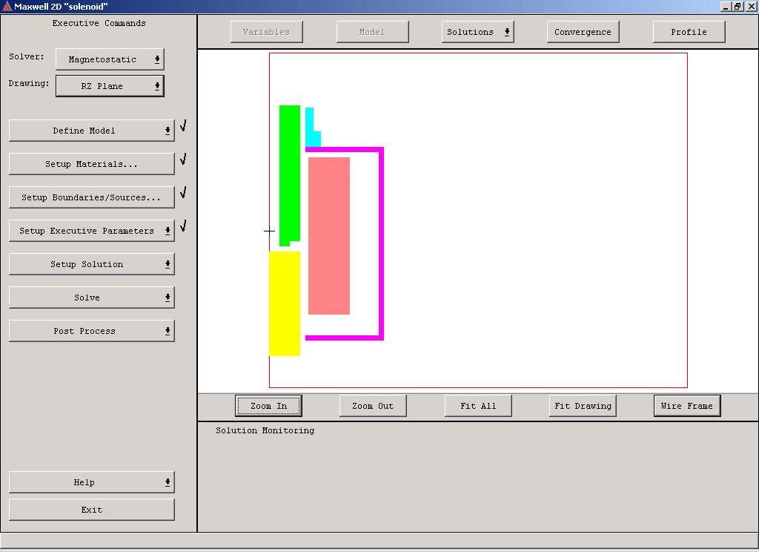The width and height of the screenshot is (759, 552).
Task: Select the magenta core outline
Action: [x=381, y=243]
